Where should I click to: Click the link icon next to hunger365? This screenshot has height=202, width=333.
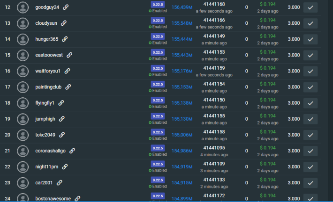point(65,39)
